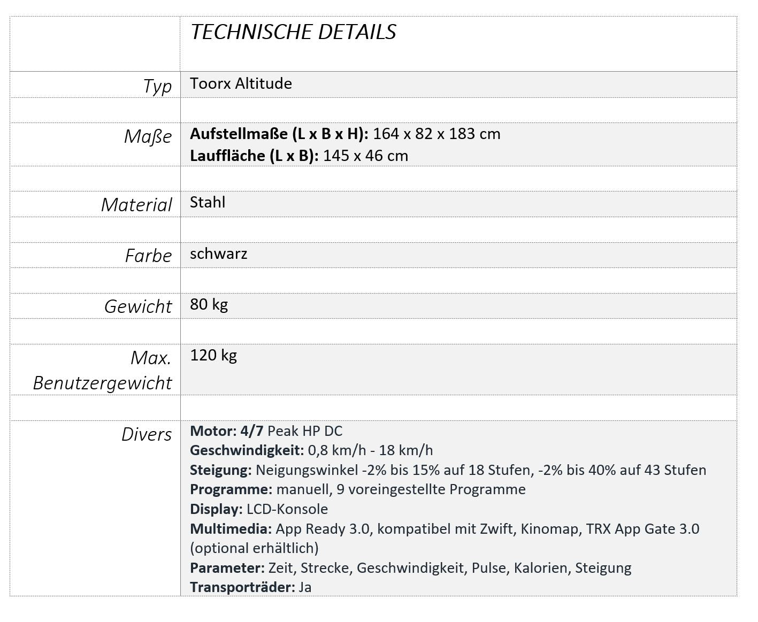Click the Geschwindigkeit speed range line

(311, 450)
